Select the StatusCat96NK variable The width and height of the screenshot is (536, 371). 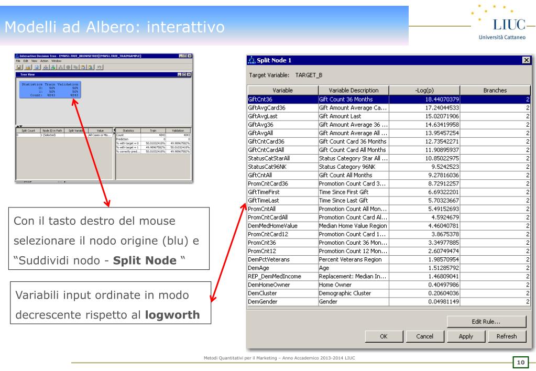click(283, 167)
